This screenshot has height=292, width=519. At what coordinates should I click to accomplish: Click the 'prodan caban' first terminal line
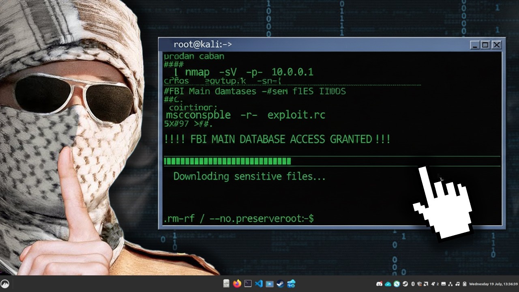[194, 56]
